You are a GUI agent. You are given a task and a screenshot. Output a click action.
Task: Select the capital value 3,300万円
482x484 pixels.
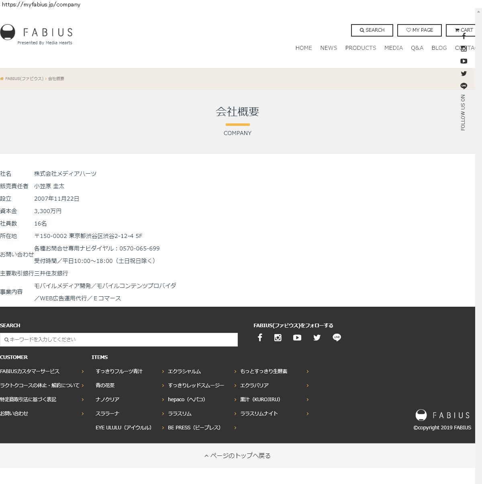pyautogui.click(x=48, y=211)
